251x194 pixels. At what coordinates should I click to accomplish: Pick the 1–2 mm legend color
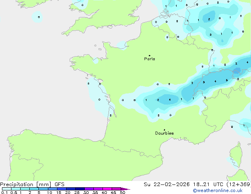pyautogui.click(x=25, y=189)
